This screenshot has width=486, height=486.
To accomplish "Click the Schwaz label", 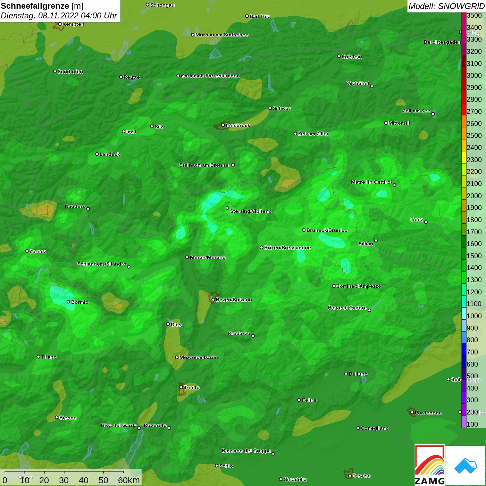I will (x=282, y=108).
